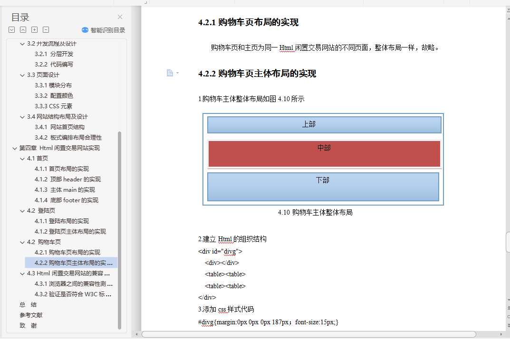The image size is (510, 339).
Task: Collapse 第四章 Html 闲置交易网站实现 chapter
Action: (x=14, y=148)
